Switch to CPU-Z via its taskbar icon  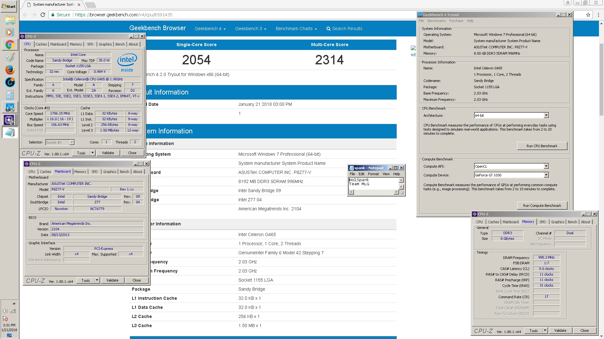coord(9,120)
